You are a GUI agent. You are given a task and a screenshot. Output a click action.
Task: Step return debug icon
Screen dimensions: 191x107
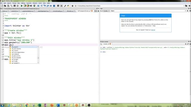pos(48,6)
